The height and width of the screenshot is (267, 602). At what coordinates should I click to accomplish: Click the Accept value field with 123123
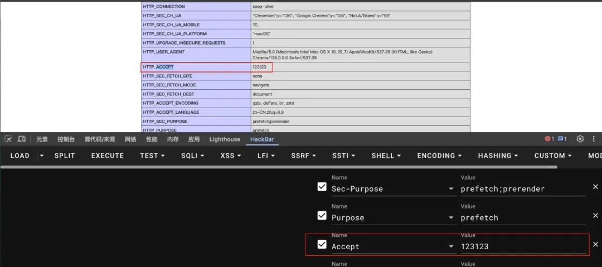click(x=523, y=246)
